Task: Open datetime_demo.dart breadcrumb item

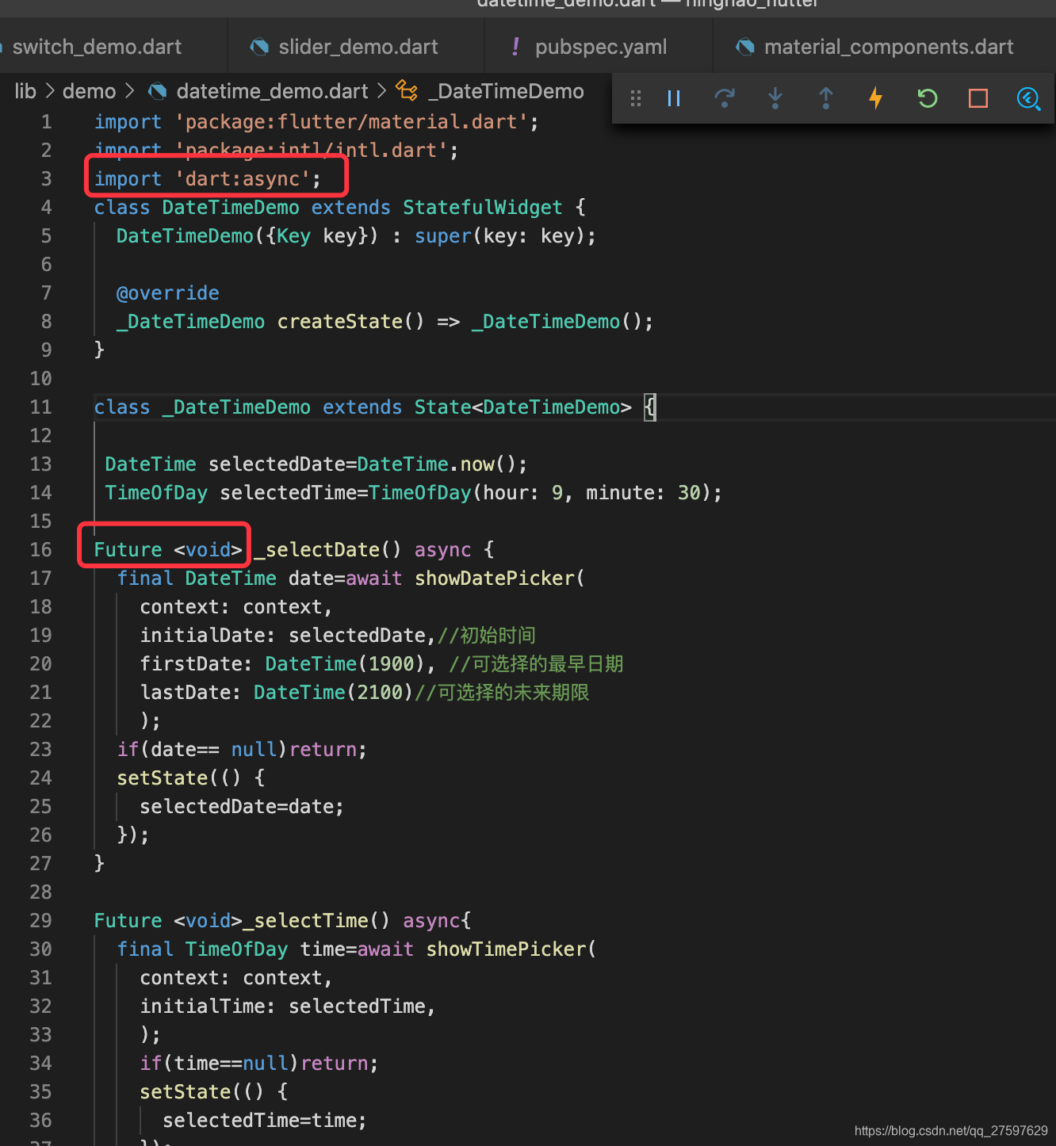Action: 272,91
